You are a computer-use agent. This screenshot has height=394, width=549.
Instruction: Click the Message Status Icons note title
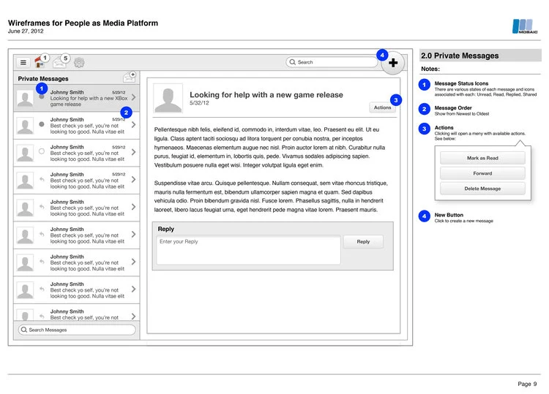click(x=461, y=83)
